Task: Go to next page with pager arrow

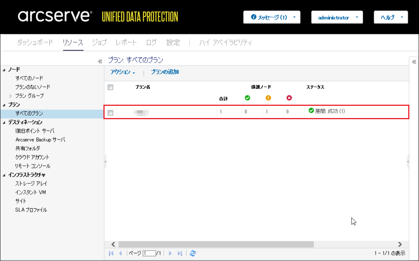Action: point(170,253)
